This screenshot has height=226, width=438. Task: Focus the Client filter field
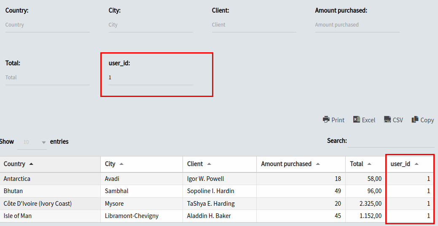pos(254,25)
